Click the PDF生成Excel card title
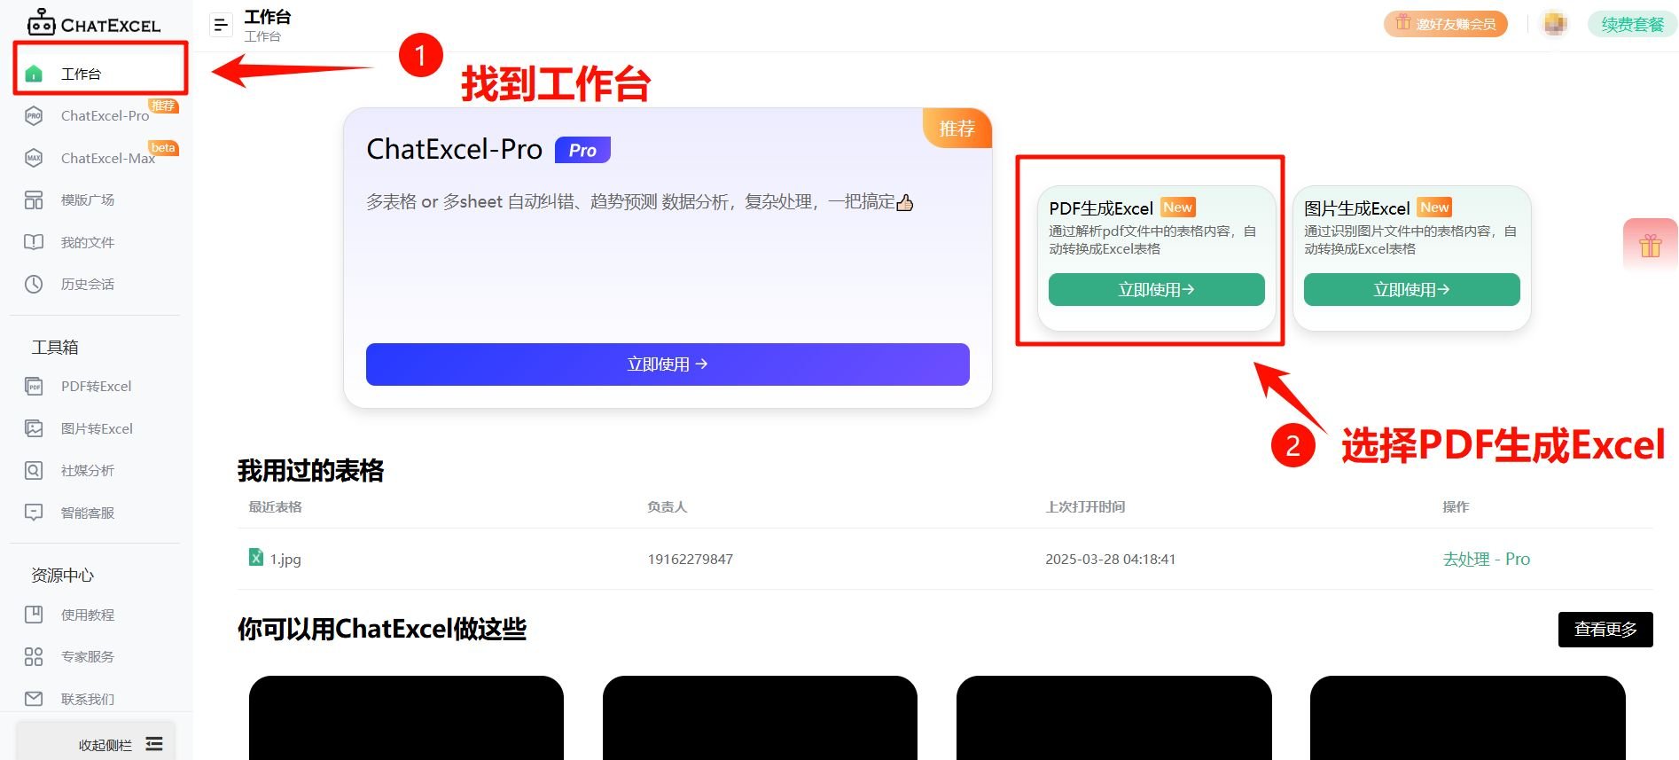 click(1101, 208)
